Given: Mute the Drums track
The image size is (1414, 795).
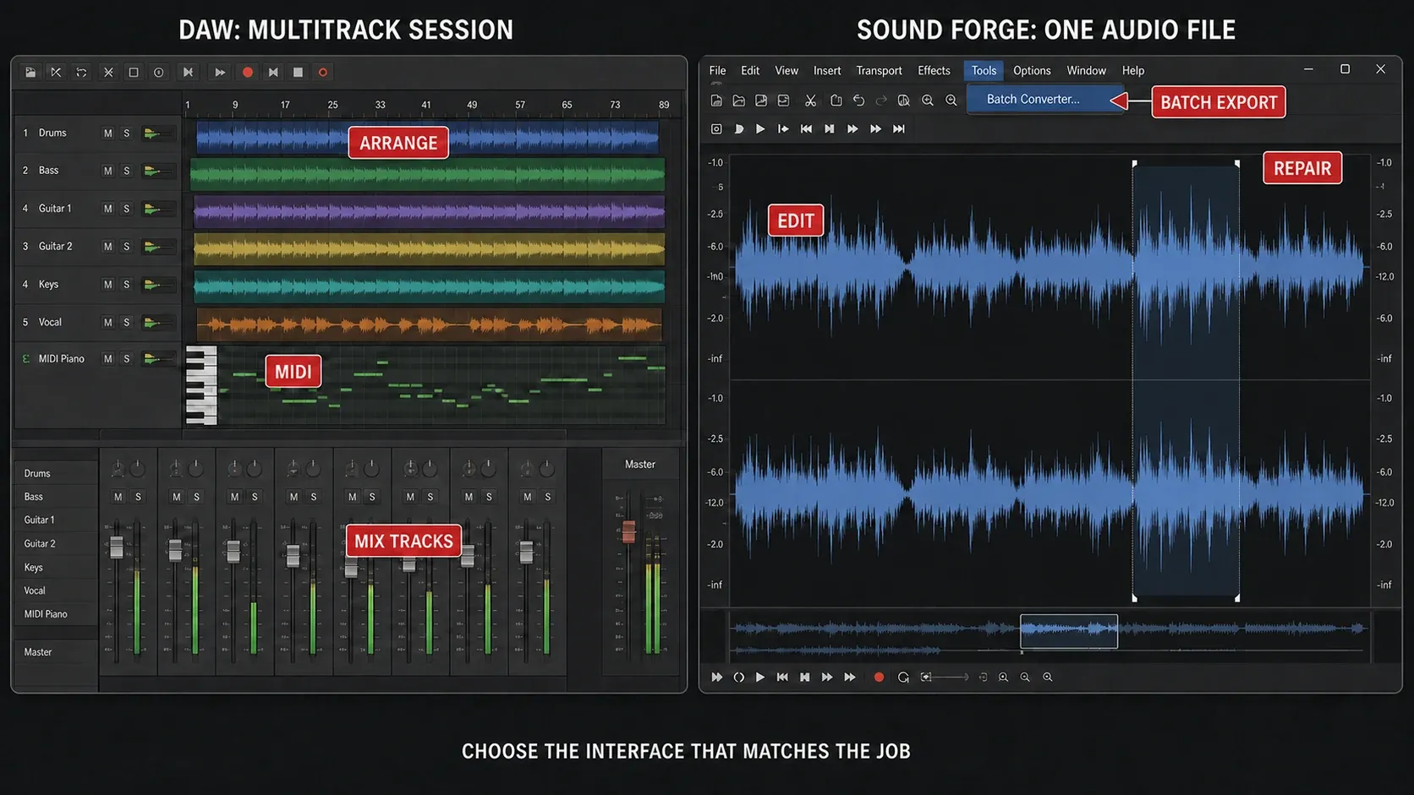Looking at the screenshot, I should pos(107,133).
